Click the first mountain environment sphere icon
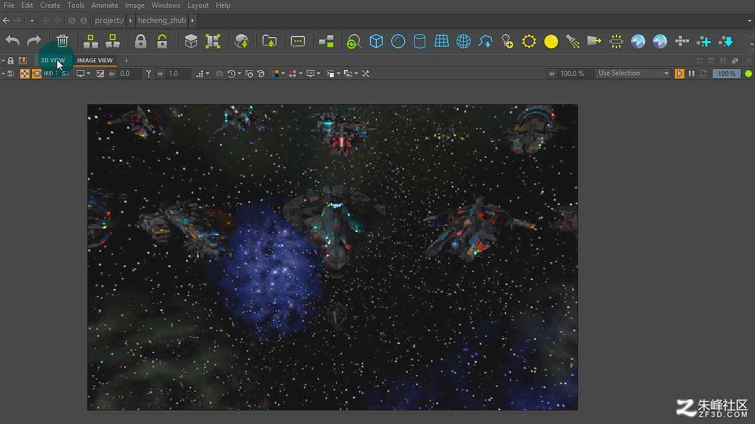755x424 pixels. [638, 41]
